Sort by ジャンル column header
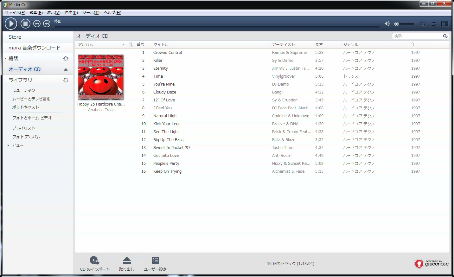 (x=376, y=45)
